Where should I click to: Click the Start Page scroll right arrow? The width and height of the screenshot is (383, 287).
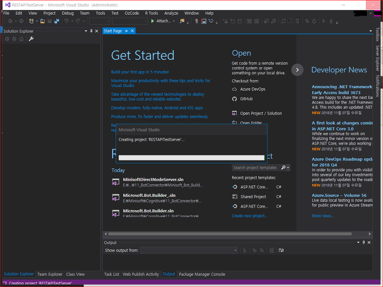click(369, 234)
